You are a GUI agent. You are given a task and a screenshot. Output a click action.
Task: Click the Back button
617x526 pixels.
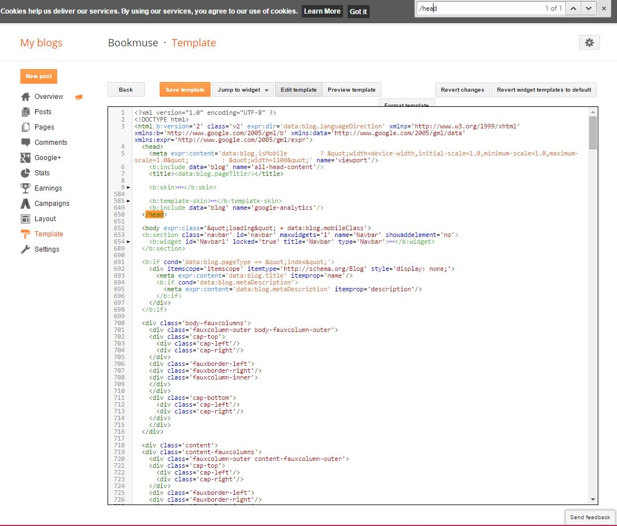(126, 89)
